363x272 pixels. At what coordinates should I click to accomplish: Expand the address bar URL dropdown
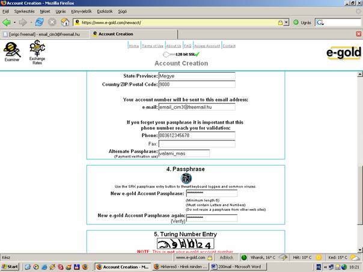[x=287, y=22]
